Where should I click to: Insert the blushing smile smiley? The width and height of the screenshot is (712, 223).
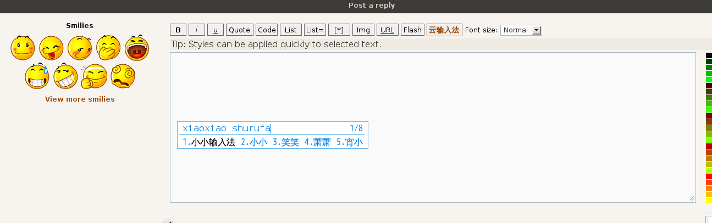(x=23, y=48)
